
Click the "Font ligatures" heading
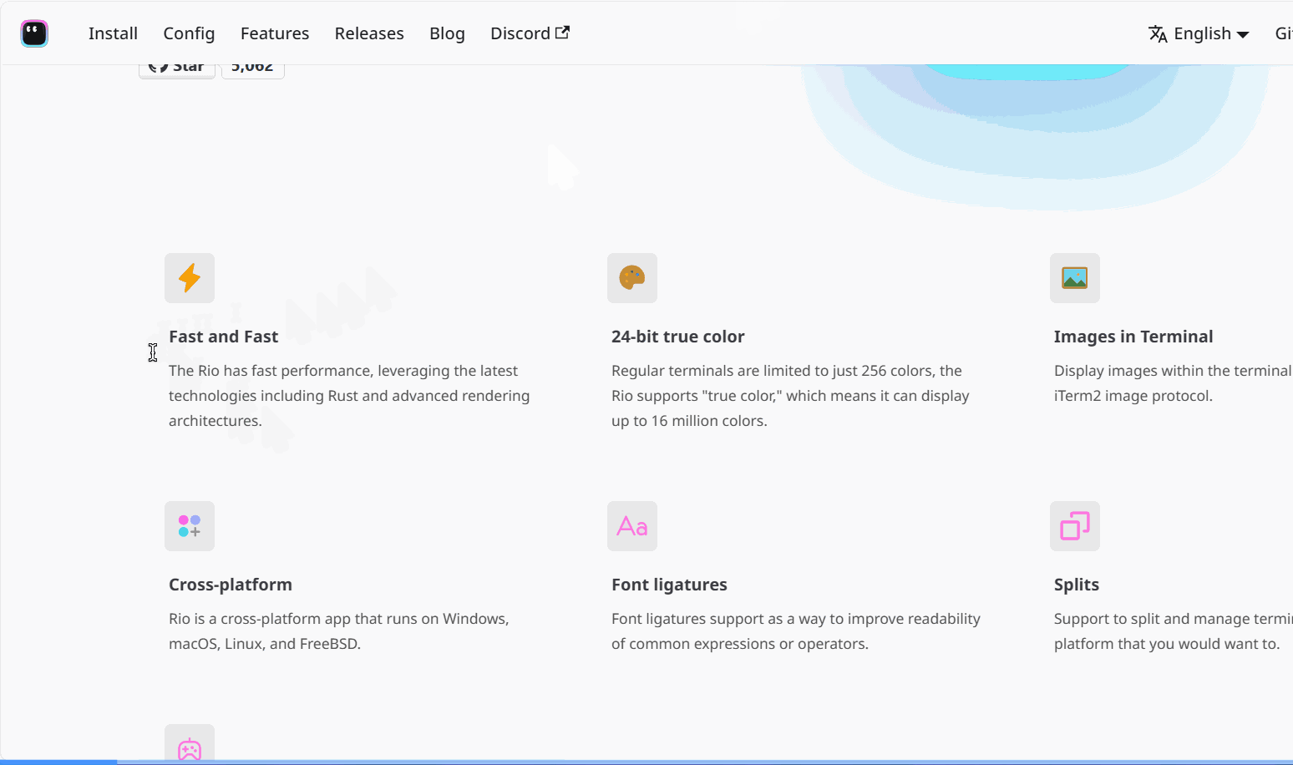tap(669, 585)
